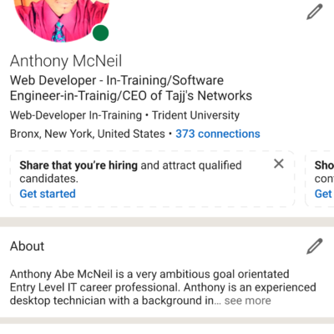Dismiss the 'Share that you're hiring' card
The height and width of the screenshot is (334, 334).
pos(279,164)
